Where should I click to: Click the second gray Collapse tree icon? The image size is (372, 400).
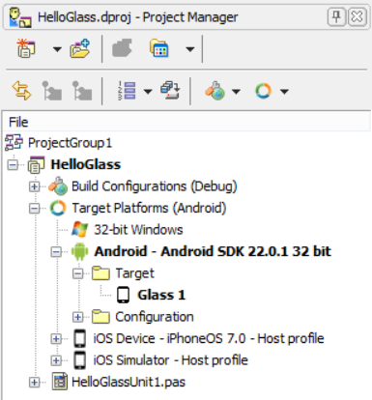82,91
